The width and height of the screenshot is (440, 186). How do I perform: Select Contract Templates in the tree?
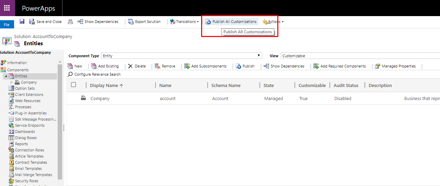[x=31, y=162]
